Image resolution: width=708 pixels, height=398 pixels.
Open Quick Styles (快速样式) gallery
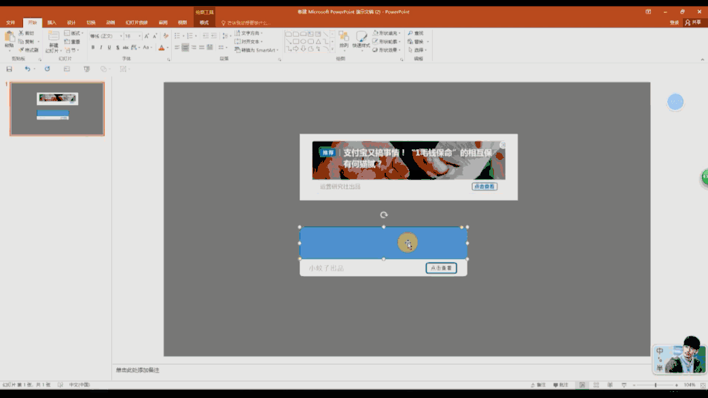(x=361, y=40)
